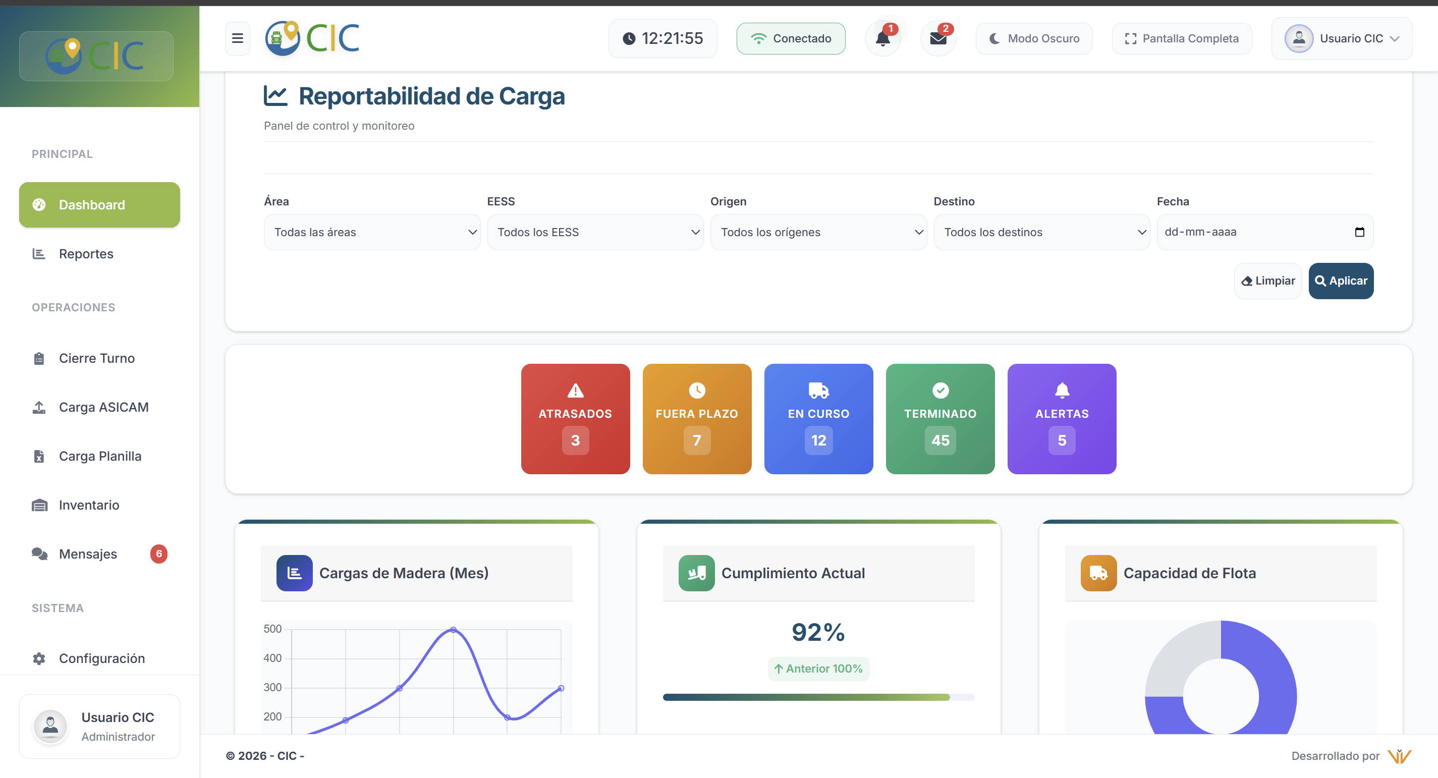Click the Cargas de Madera chart icon

pos(294,573)
